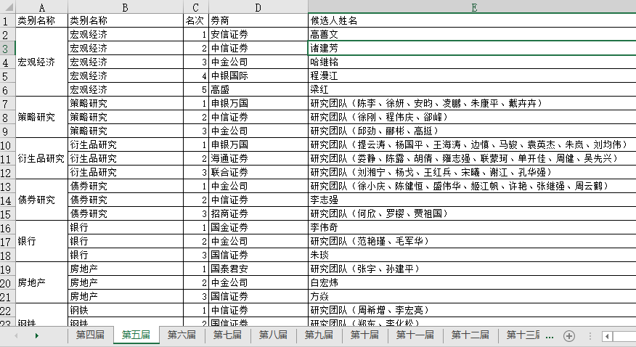Click the horizontal scrollbar left arrow

pyautogui.click(x=607, y=336)
